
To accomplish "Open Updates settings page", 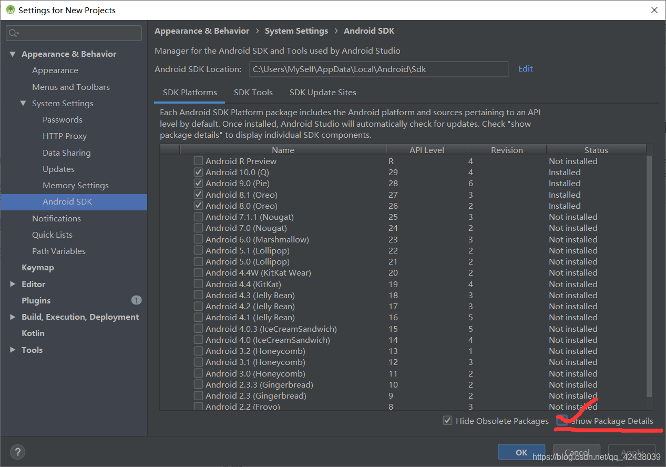I will pyautogui.click(x=58, y=169).
